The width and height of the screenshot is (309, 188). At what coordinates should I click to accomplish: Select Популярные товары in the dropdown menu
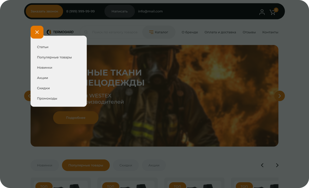[54, 57]
